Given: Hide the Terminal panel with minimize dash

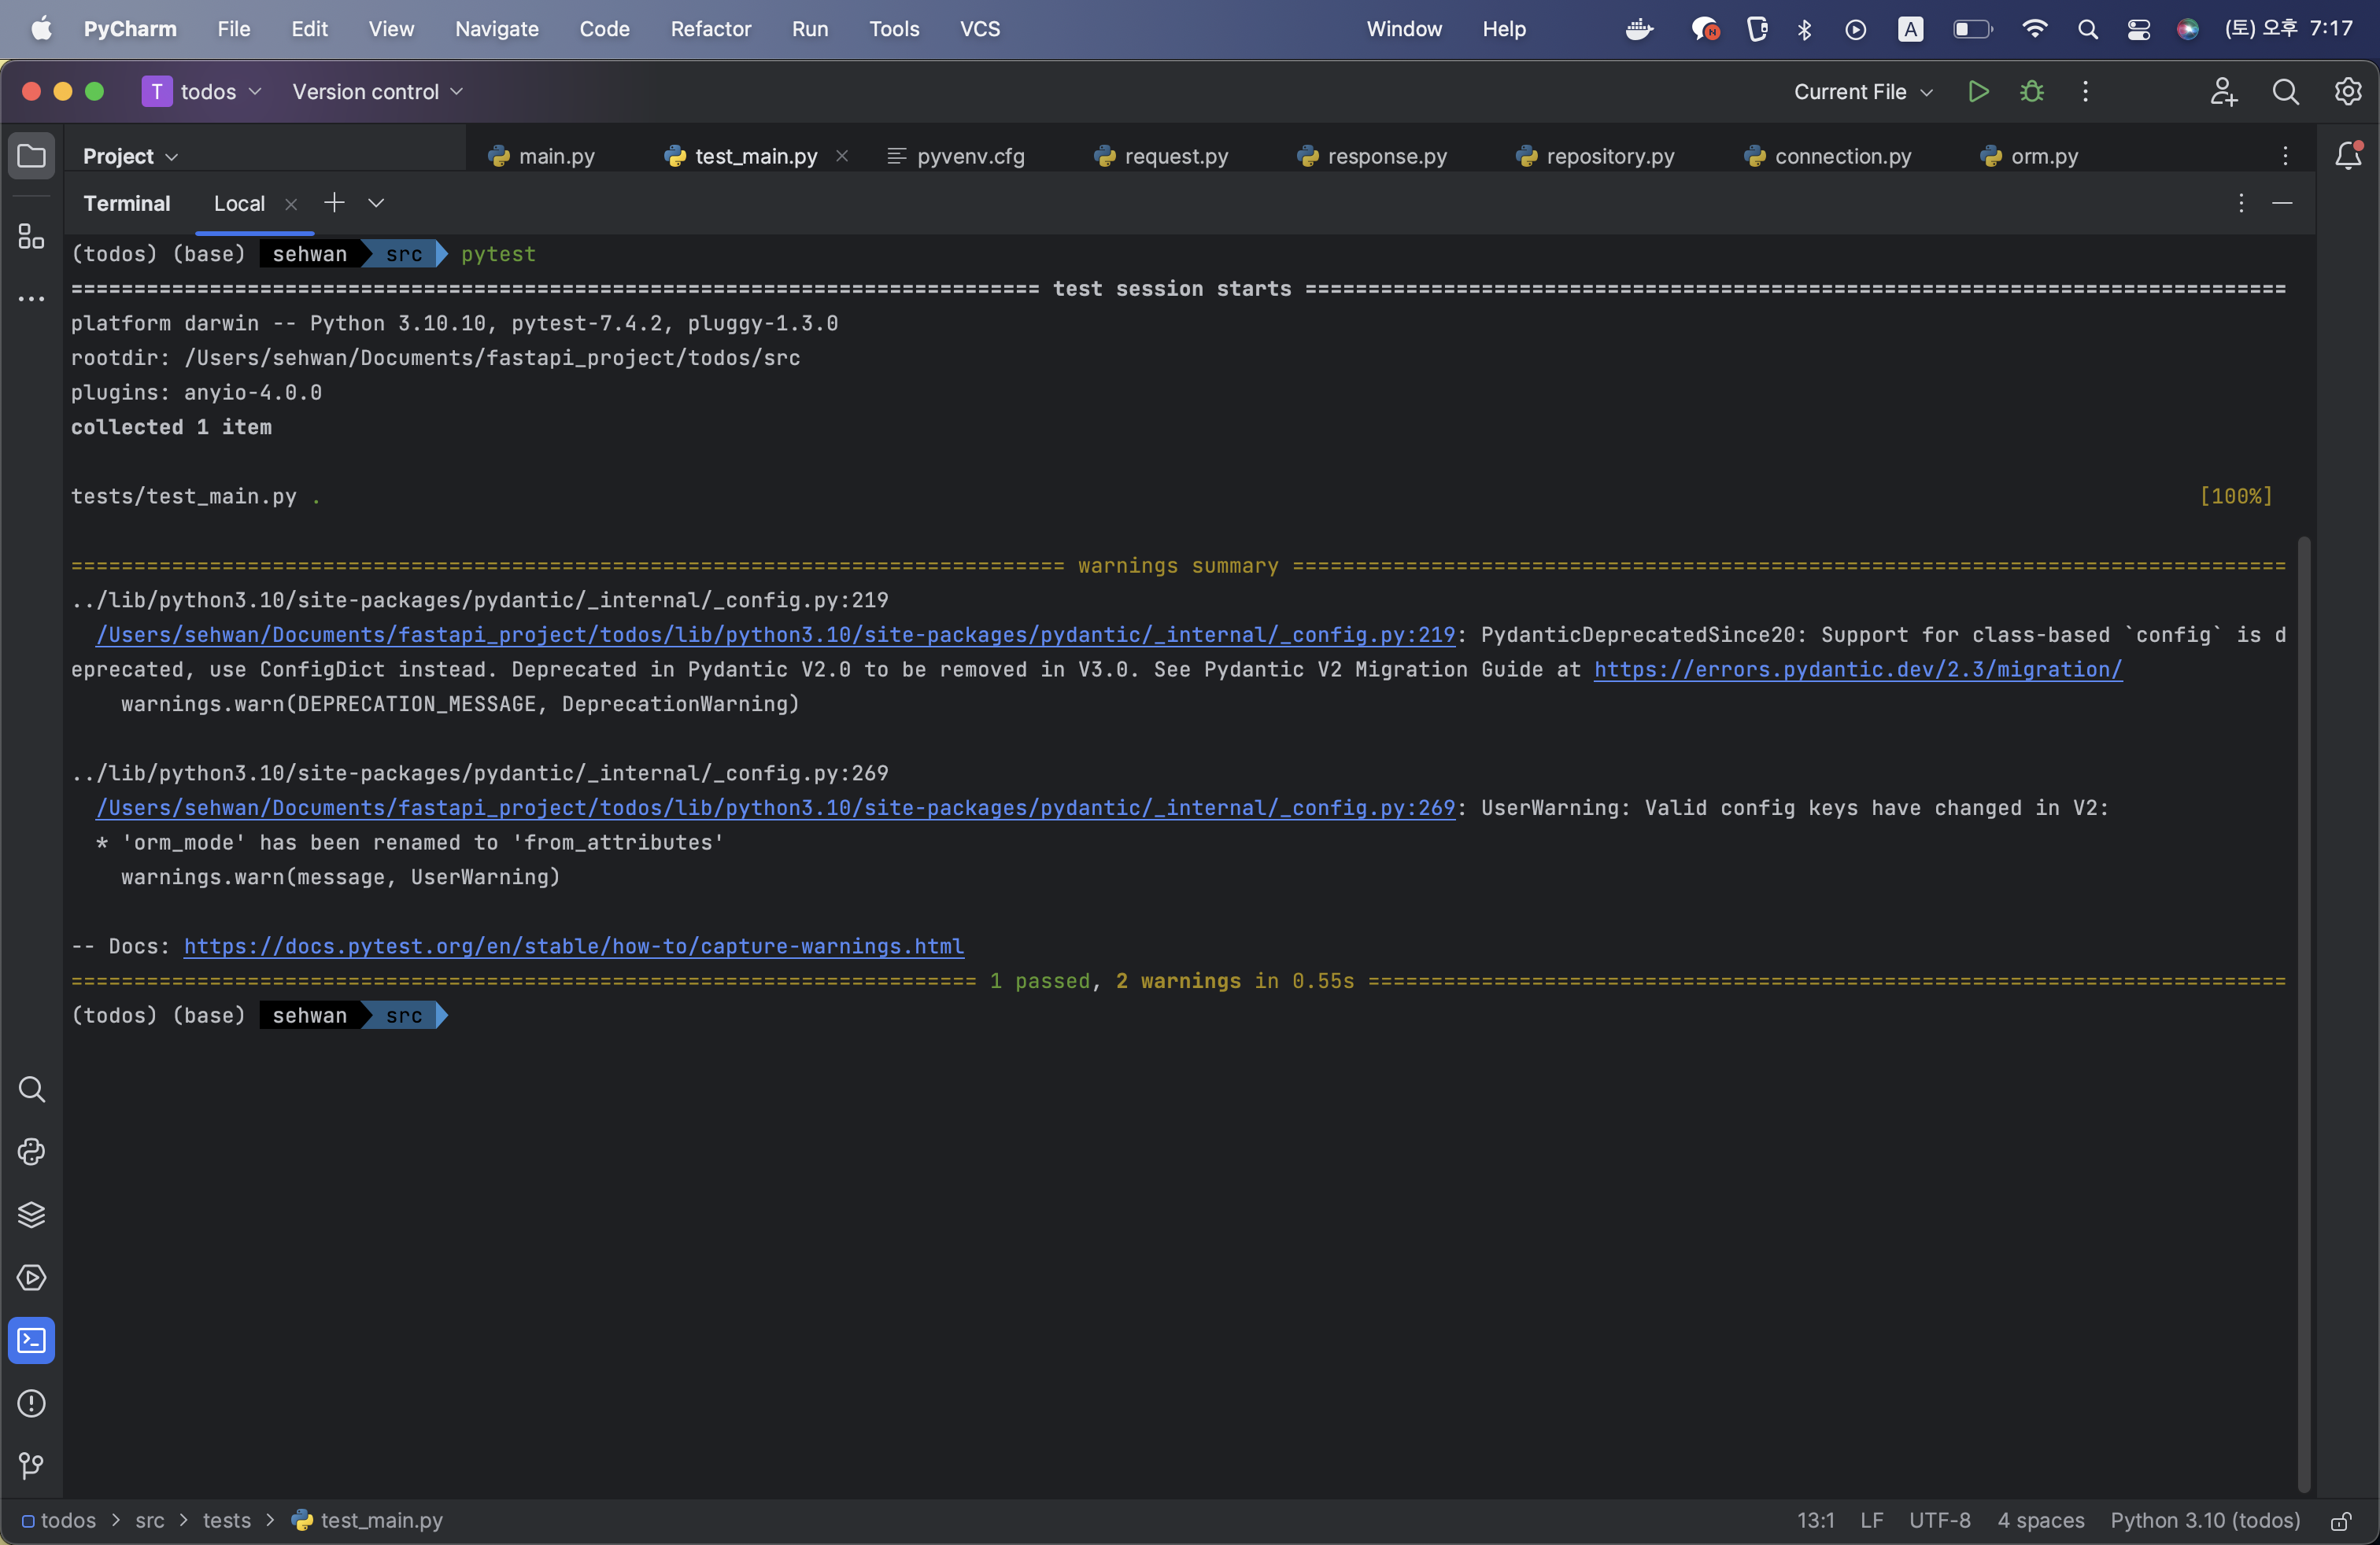Looking at the screenshot, I should coord(2281,203).
